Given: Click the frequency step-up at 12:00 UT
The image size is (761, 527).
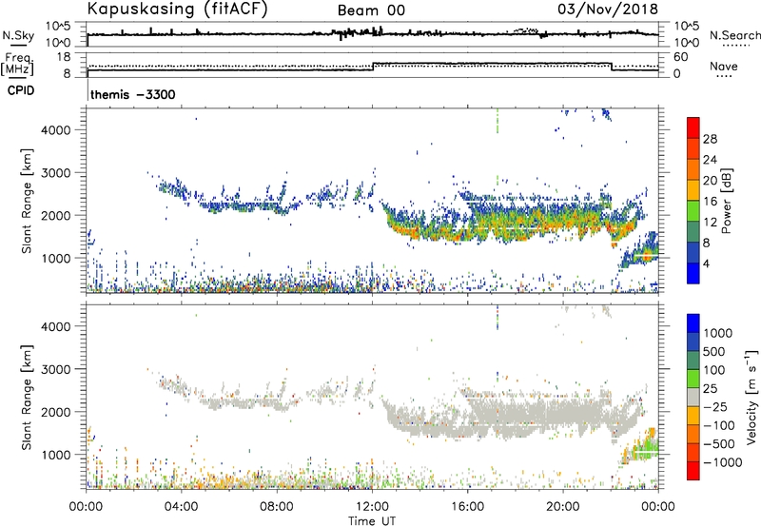Looking at the screenshot, I should [373, 66].
